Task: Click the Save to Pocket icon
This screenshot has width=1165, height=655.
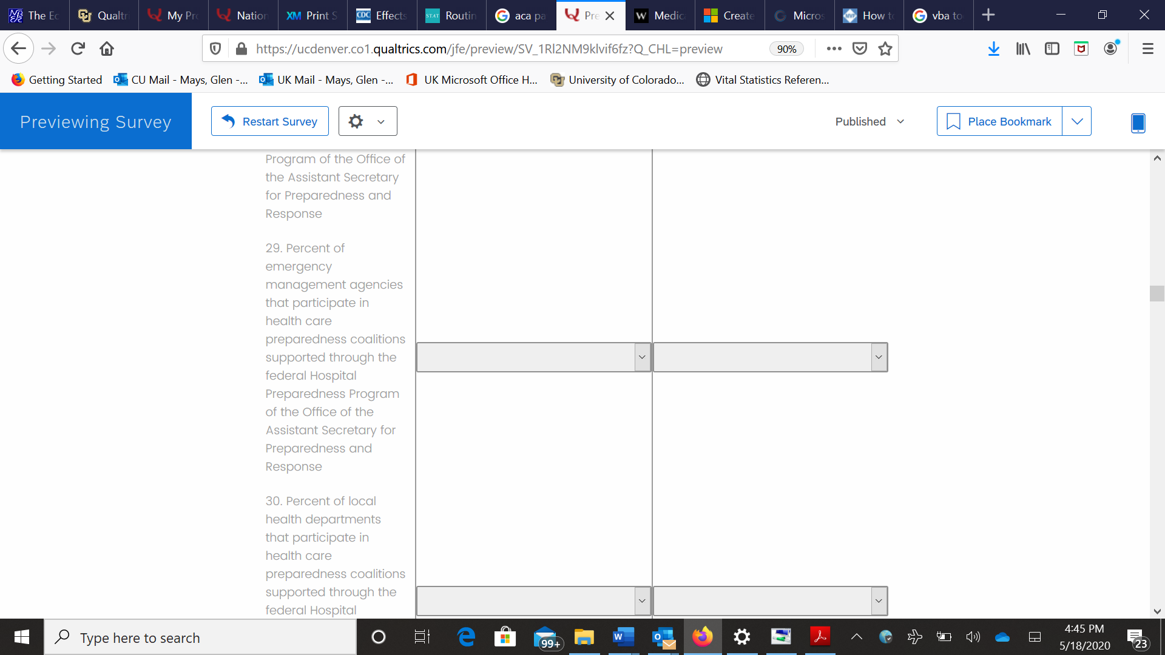Action: click(860, 49)
